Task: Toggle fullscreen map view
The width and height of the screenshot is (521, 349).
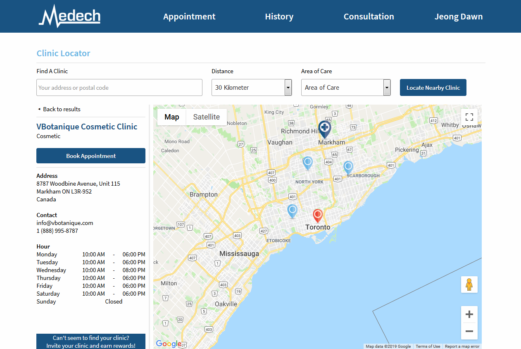Action: (469, 117)
